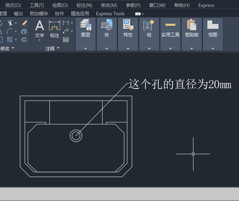Image resolution: width=239 pixels, height=201 pixels.
Task: Click the annotation text 这个孔的直径为20mm
Action: click(x=180, y=84)
